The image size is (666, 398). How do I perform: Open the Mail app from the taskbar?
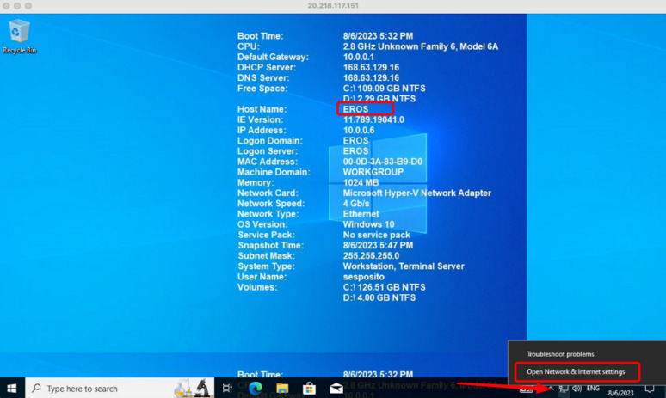click(336, 389)
